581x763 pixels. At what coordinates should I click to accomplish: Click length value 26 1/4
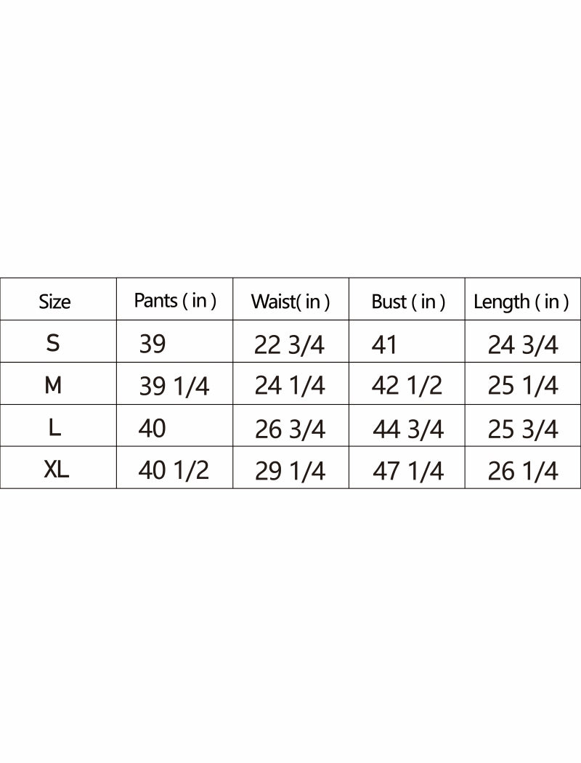click(x=523, y=472)
